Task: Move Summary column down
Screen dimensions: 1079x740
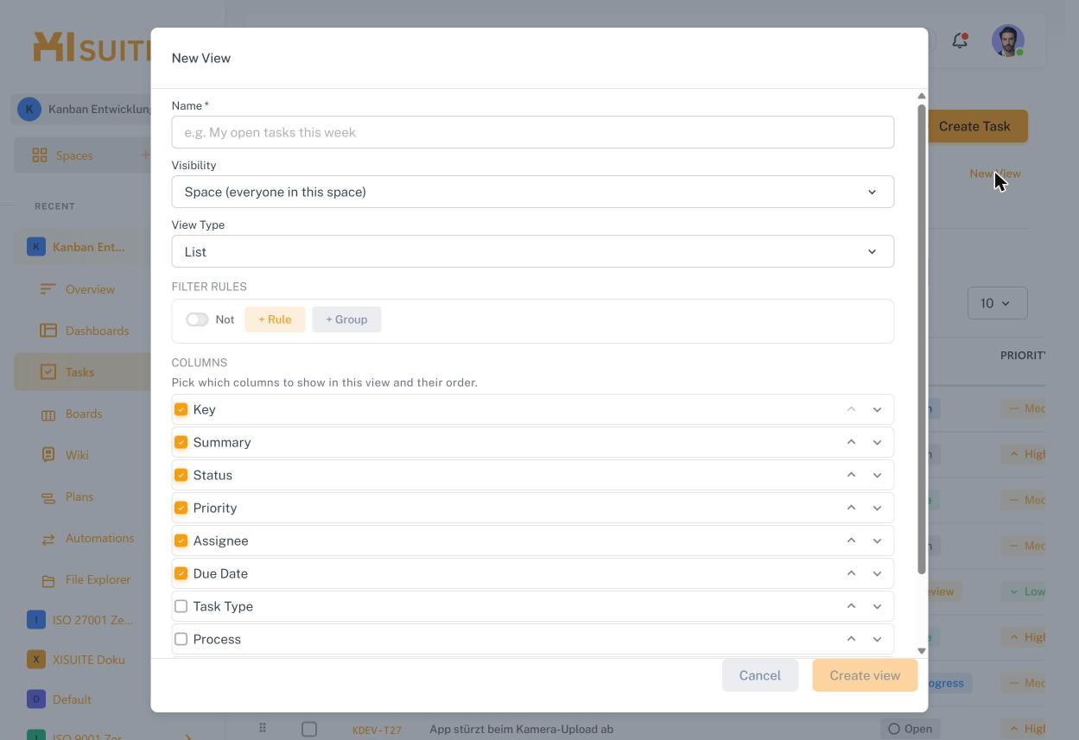Action: pyautogui.click(x=877, y=442)
